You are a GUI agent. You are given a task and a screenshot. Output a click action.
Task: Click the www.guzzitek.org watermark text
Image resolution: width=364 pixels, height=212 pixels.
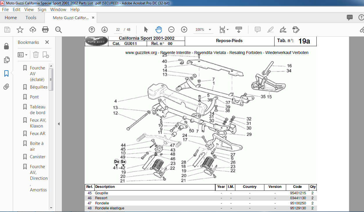point(217,53)
